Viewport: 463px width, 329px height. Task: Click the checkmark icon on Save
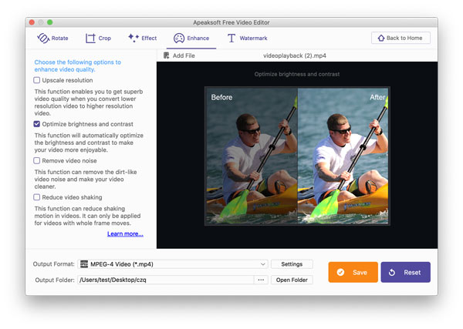[340, 272]
